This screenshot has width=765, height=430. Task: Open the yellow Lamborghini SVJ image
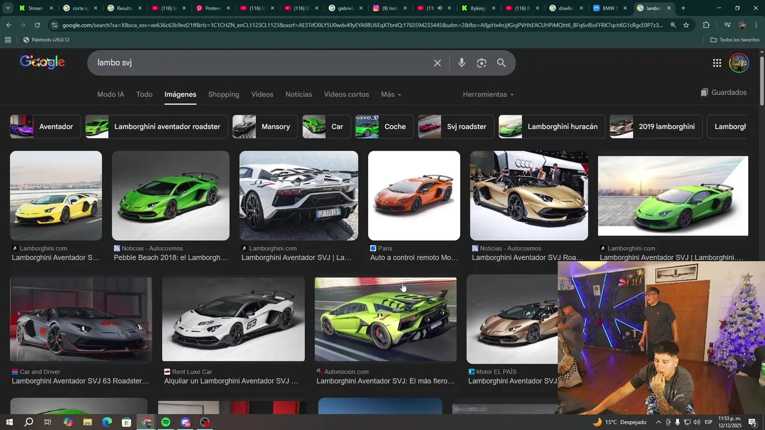point(56,196)
